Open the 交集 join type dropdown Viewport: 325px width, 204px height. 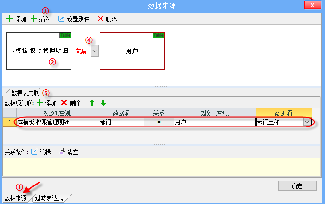pos(95,51)
